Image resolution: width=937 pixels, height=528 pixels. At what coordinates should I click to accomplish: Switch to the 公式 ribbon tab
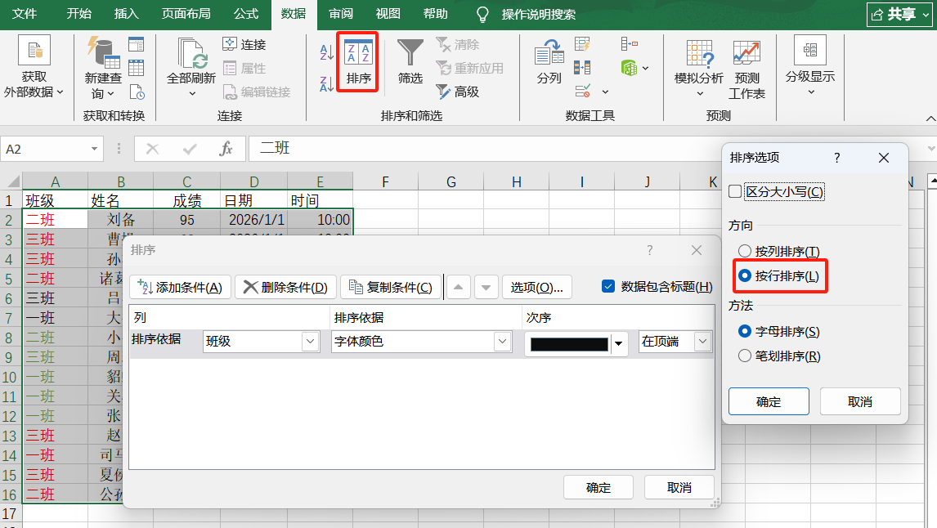point(245,14)
